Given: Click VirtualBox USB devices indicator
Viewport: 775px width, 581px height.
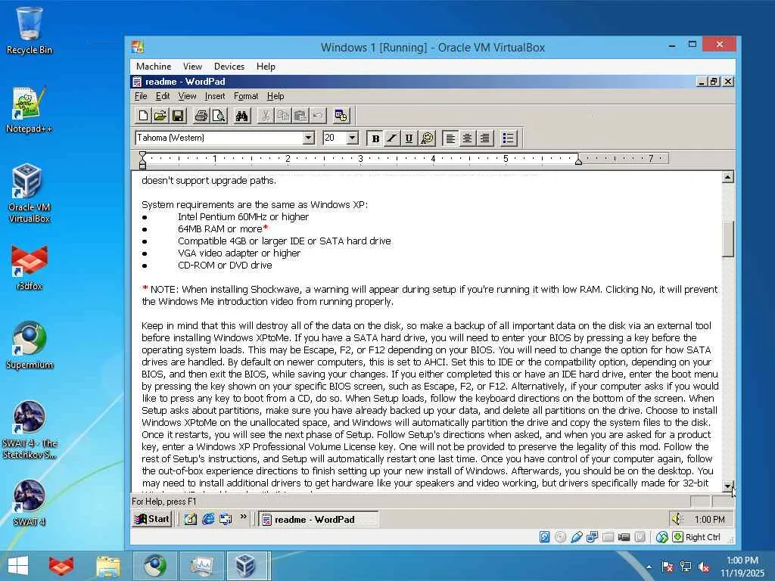Looking at the screenshot, I should pos(576,537).
